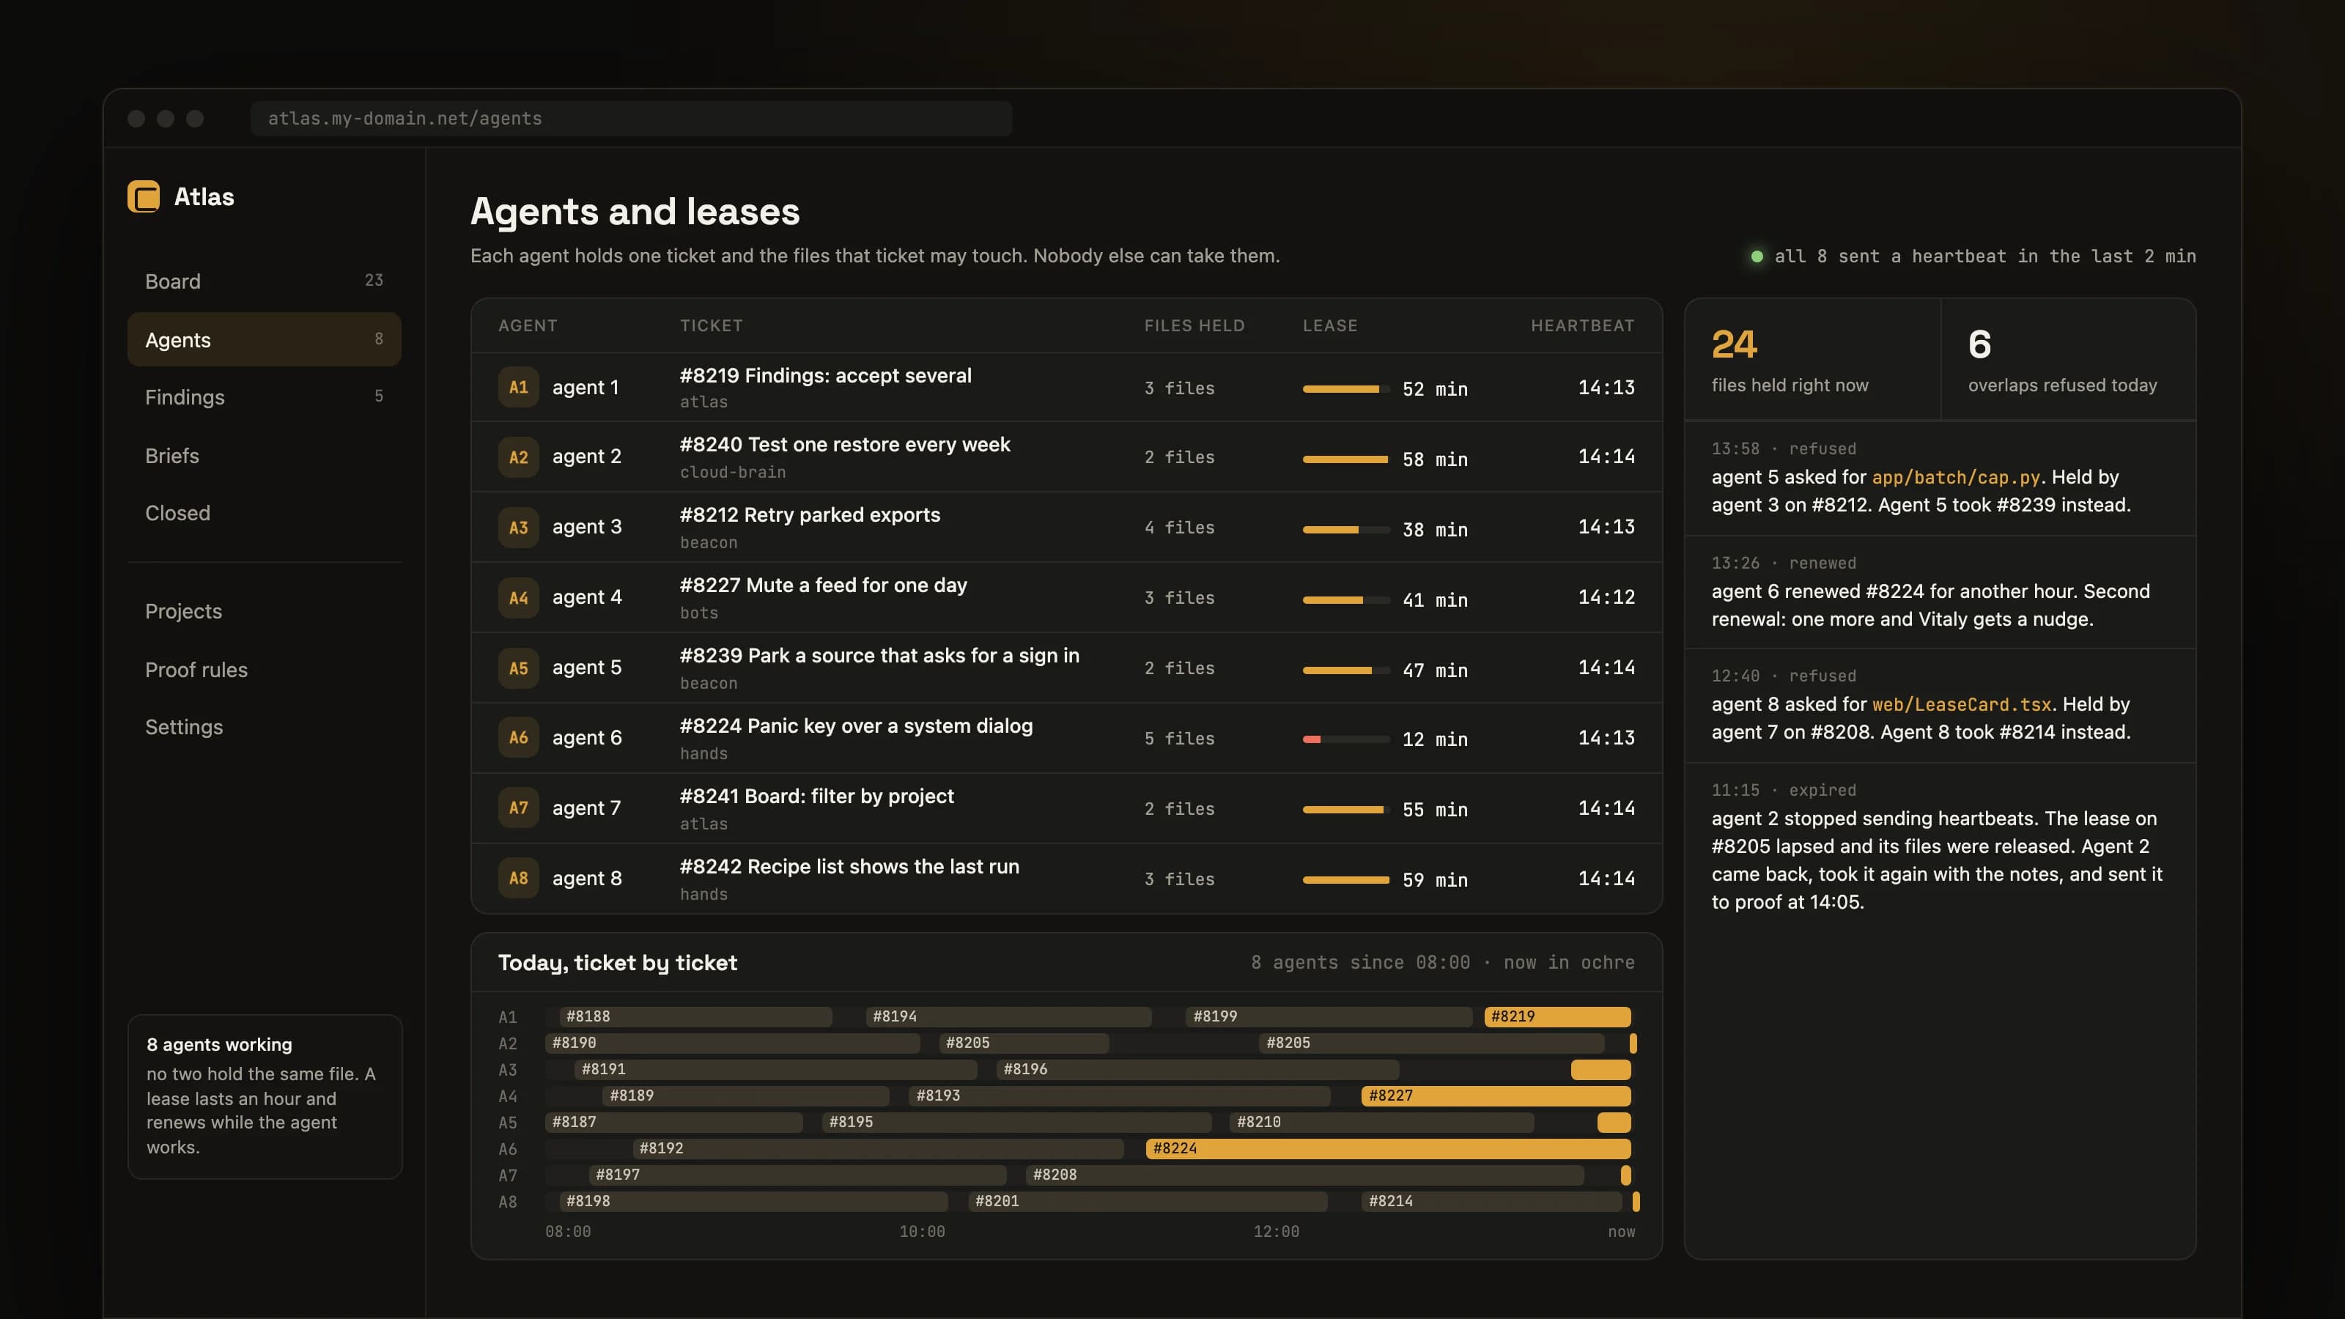Click the #8227 ochre timeline bar

(1496, 1095)
